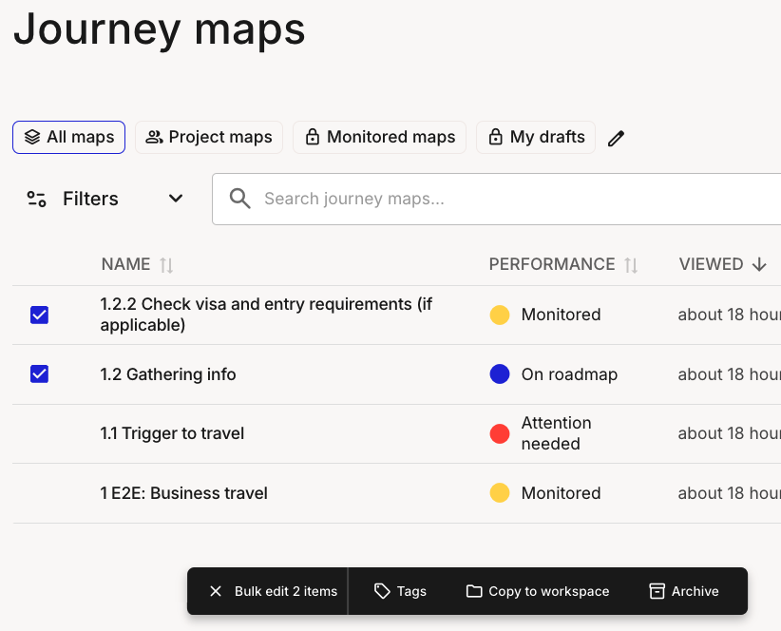Viewport: 781px width, 631px height.
Task: Sort by Name column arrows icon
Action: point(166,265)
